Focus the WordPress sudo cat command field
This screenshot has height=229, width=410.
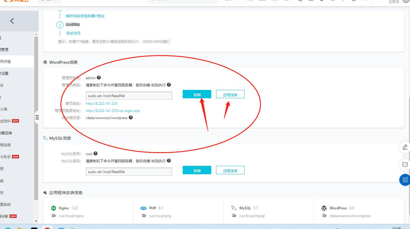(129, 96)
